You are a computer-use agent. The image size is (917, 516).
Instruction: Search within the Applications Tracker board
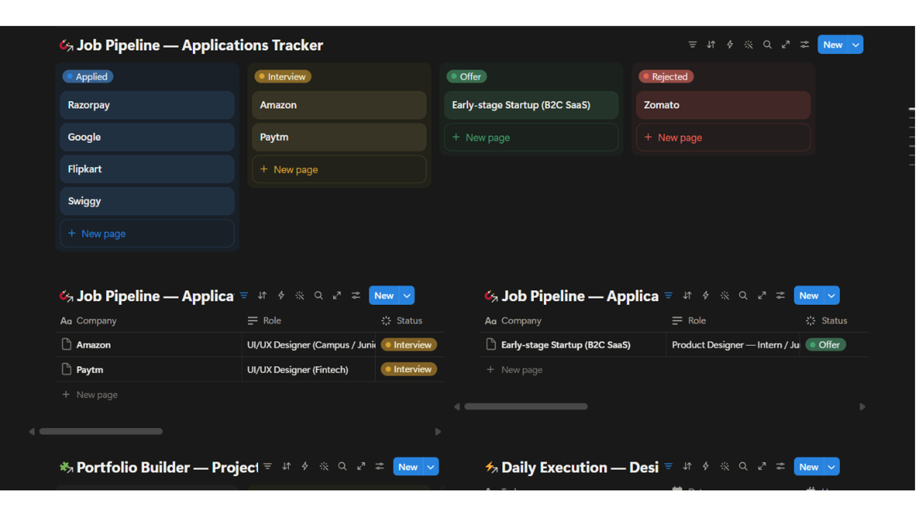point(767,45)
